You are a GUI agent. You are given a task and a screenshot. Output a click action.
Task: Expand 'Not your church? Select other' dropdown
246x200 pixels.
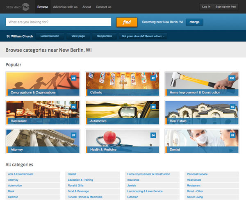143,36
